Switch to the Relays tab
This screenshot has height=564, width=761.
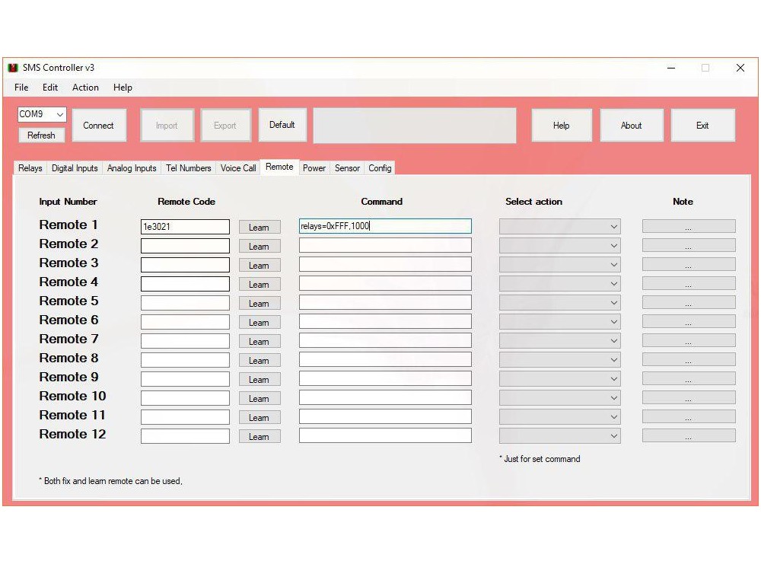pos(30,168)
